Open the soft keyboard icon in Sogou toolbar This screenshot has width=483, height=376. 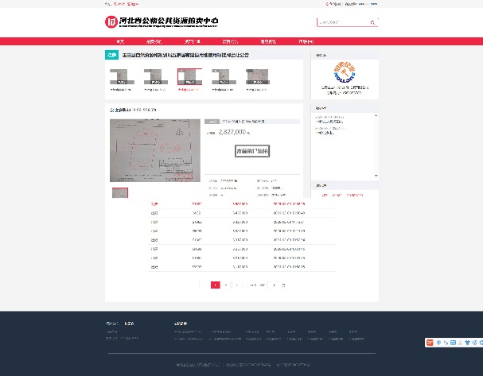[x=453, y=343]
